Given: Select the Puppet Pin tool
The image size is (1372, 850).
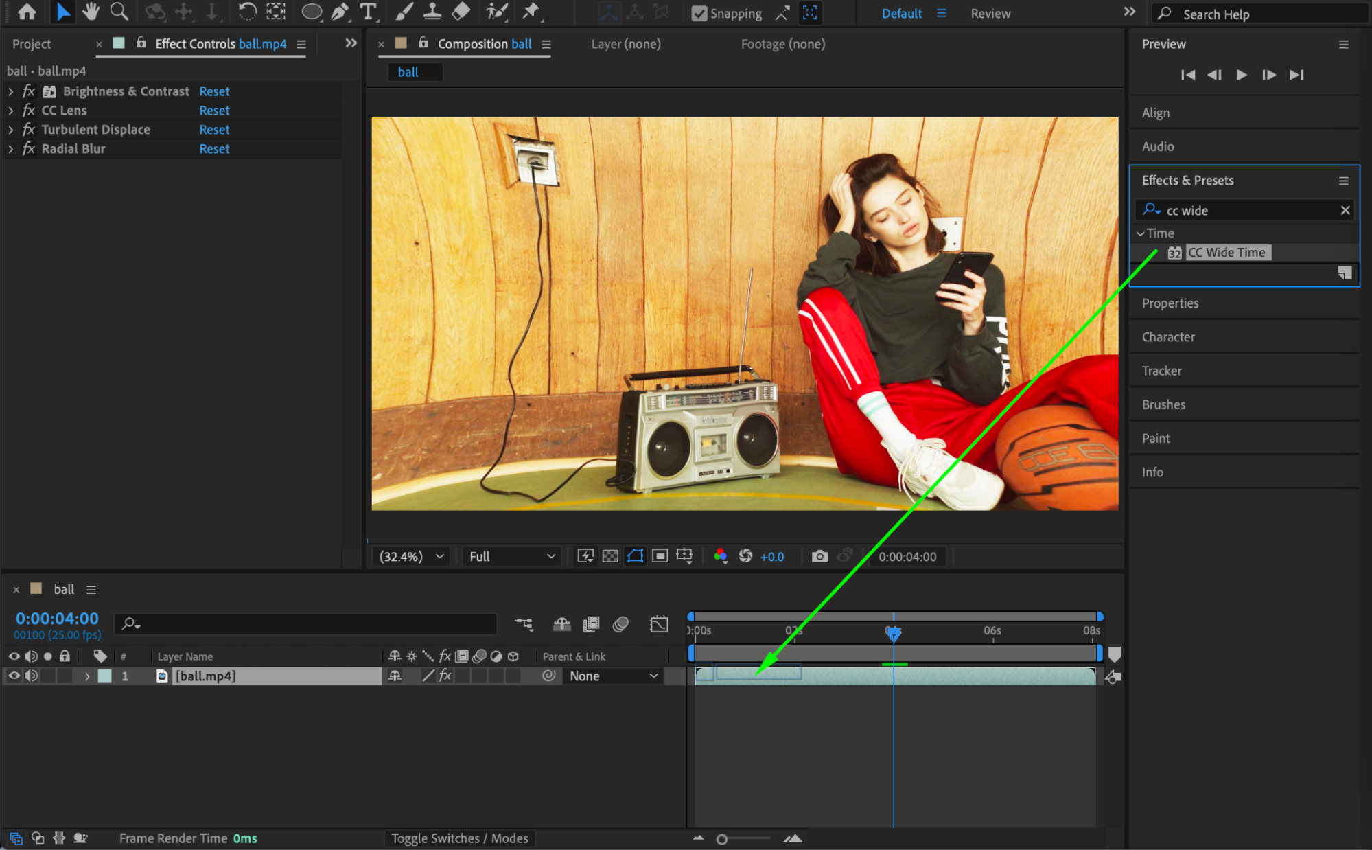Looking at the screenshot, I should [531, 12].
